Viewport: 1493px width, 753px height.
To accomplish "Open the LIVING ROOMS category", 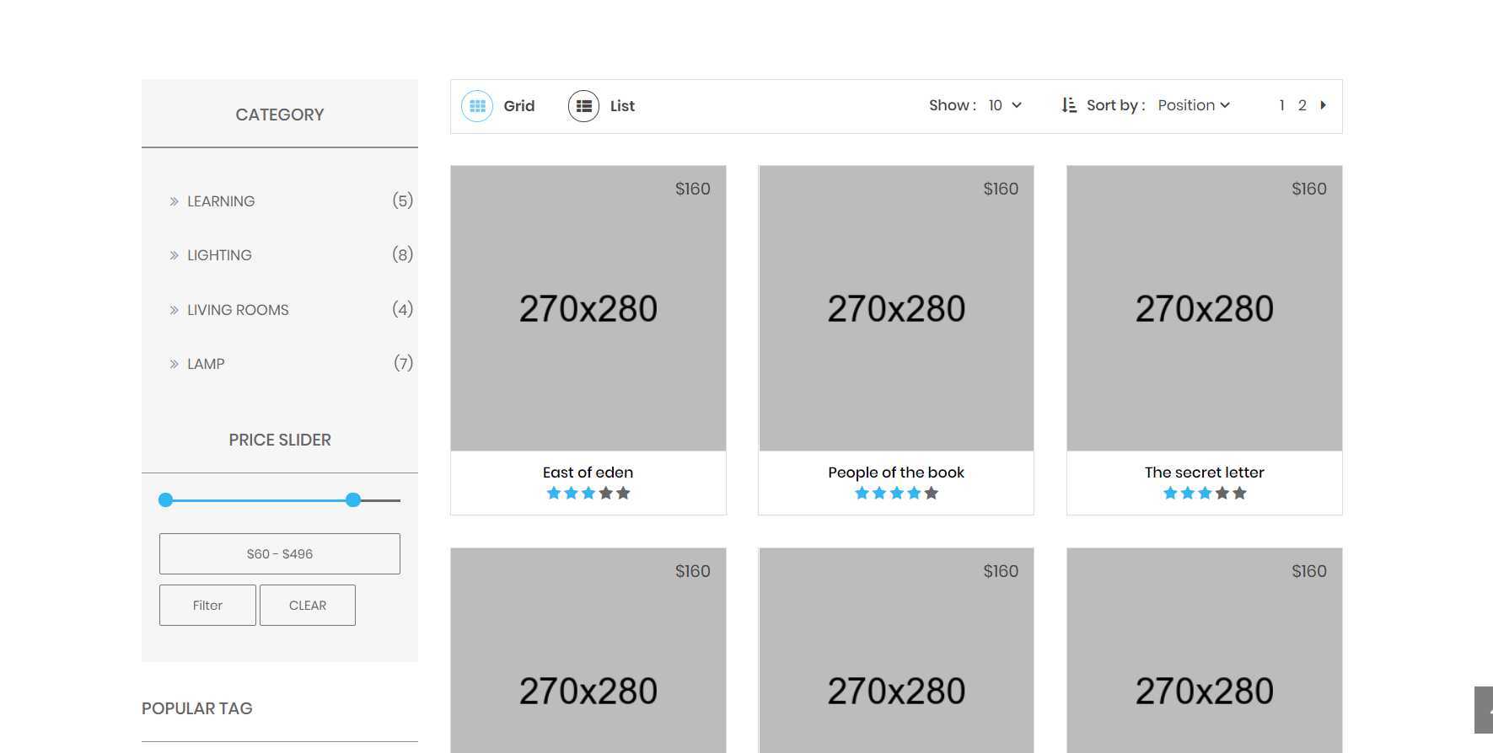I will pyautogui.click(x=238, y=310).
